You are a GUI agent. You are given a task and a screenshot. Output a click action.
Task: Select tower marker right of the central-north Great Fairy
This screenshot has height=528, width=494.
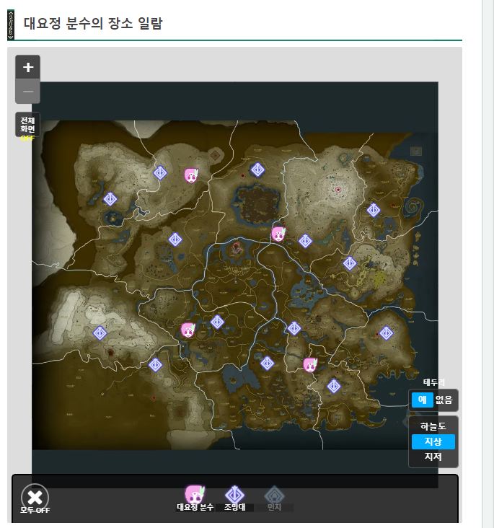(305, 241)
